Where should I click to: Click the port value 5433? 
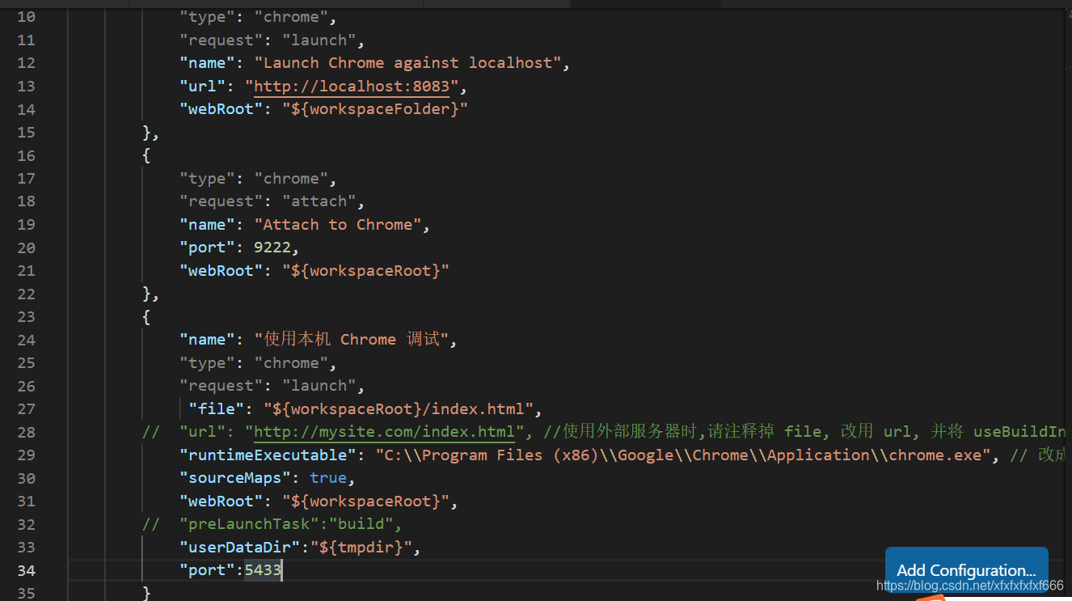coord(263,570)
